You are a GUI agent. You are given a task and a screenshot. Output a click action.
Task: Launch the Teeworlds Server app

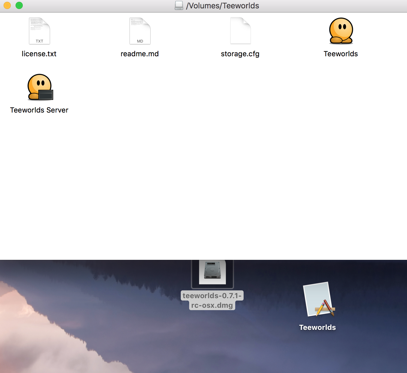coord(40,87)
